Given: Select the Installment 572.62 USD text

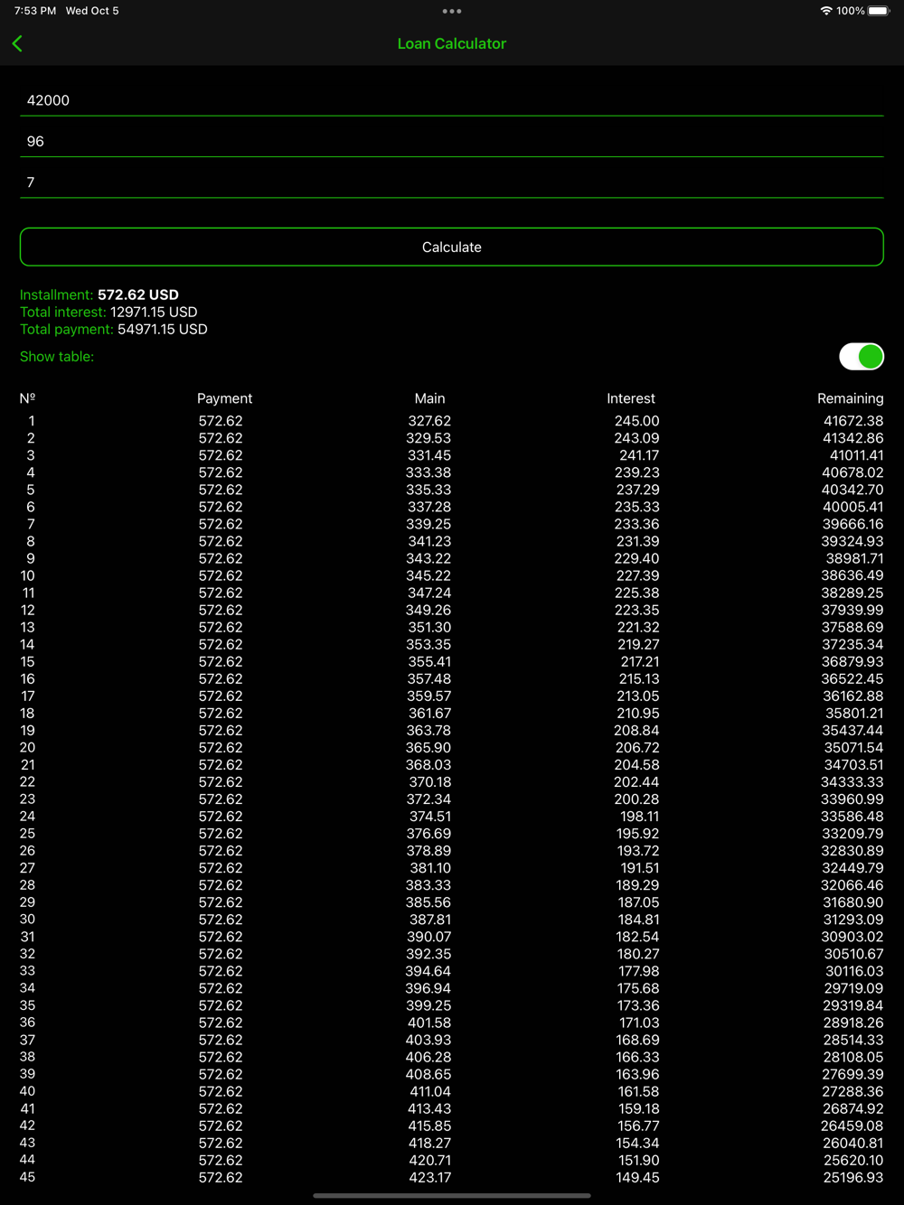Looking at the screenshot, I should 99,294.
